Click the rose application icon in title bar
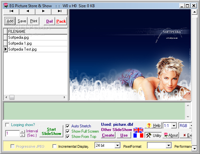 [6, 6]
